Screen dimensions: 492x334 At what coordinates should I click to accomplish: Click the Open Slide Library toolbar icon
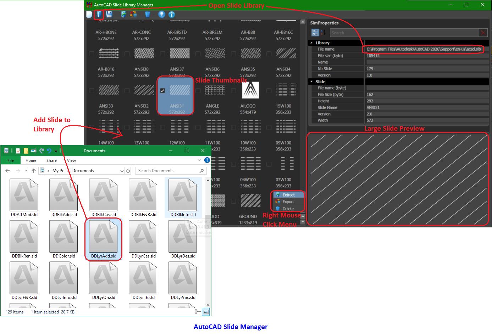pyautogui.click(x=99, y=15)
